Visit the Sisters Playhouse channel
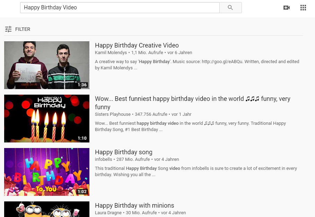This screenshot has width=315, height=217. pyautogui.click(x=113, y=114)
